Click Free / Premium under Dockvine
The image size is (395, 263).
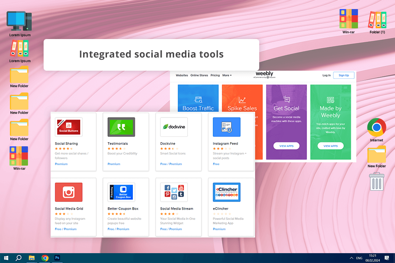(171, 164)
